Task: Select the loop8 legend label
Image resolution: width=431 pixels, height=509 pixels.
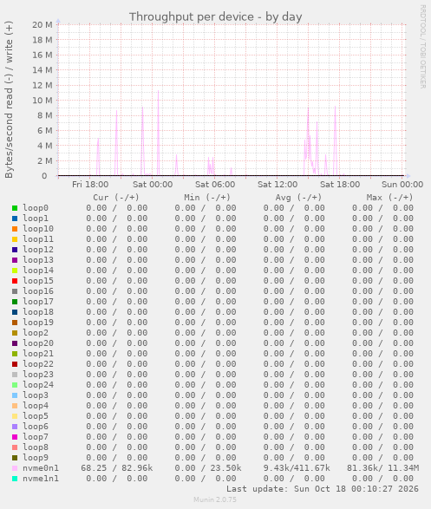Action: click(36, 447)
